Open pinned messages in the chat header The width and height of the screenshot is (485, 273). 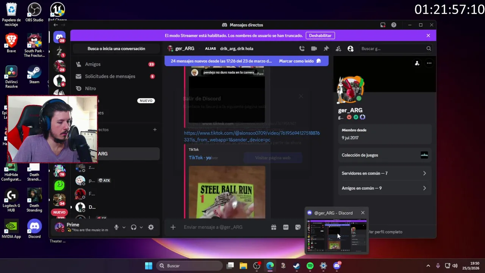click(326, 49)
